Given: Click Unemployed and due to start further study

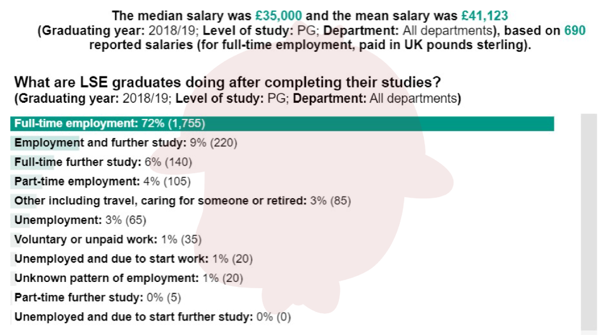Looking at the screenshot, I should click(x=152, y=317).
